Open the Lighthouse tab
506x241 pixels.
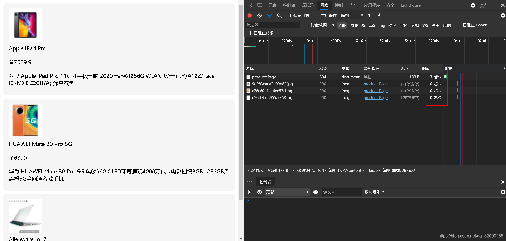coord(411,5)
